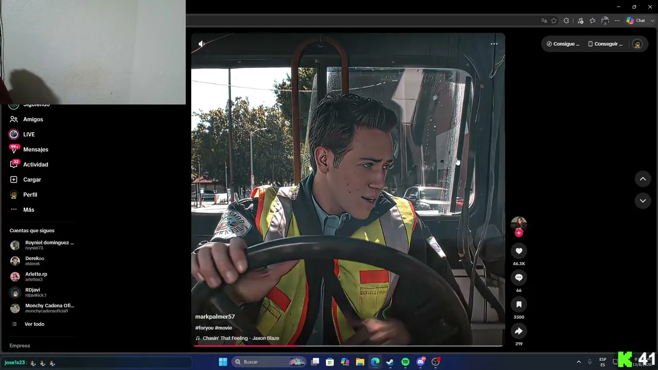The image size is (658, 370).
Task: Go to the previous video with the up chevron
Action: point(643,179)
